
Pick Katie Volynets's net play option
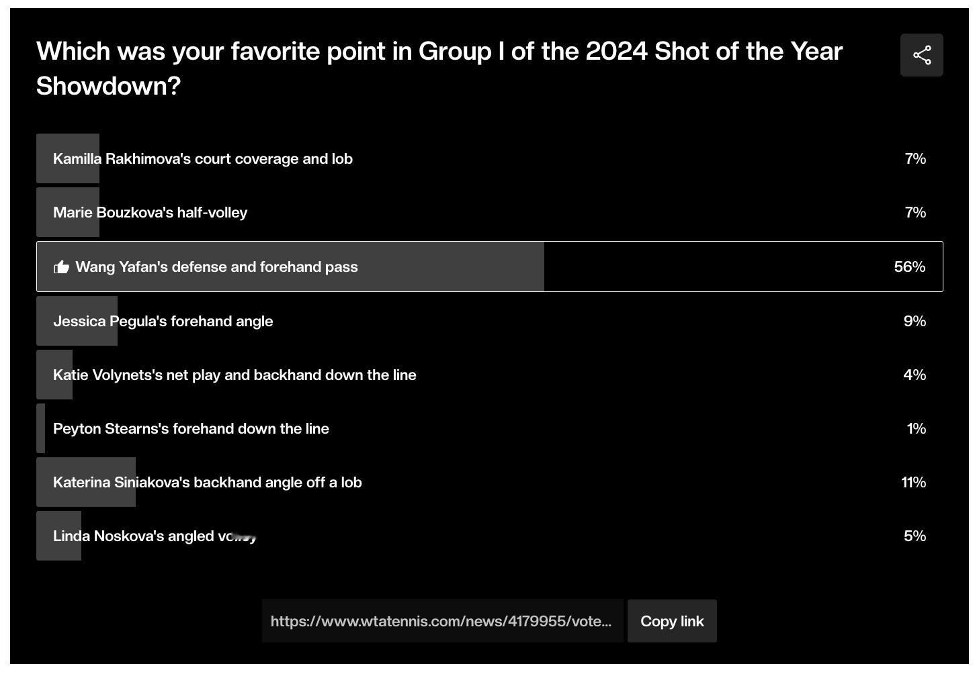[490, 375]
